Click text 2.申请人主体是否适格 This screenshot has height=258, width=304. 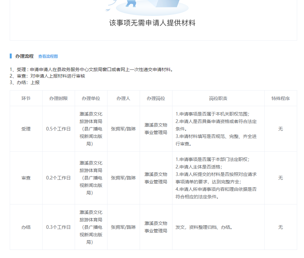tap(199, 167)
